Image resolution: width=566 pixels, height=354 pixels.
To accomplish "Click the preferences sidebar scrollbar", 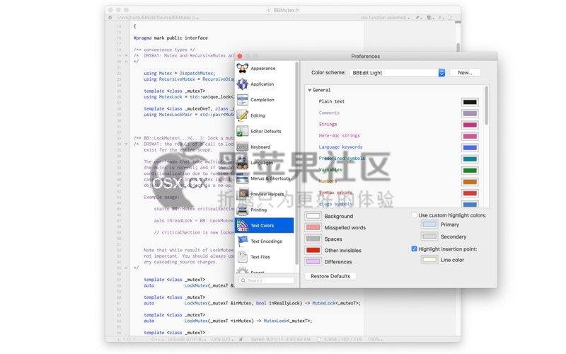I will (x=297, y=163).
